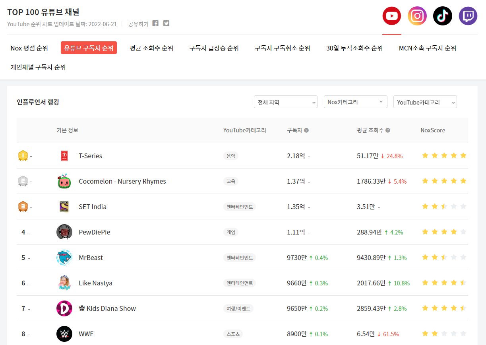Select the 구독자 구독취소 순위 tab
486x345 pixels.
(283, 48)
